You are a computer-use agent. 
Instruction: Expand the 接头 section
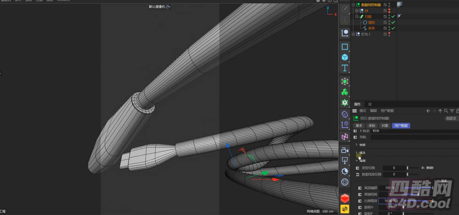357,152
